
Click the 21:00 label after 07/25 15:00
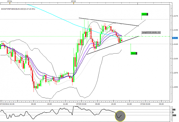tap(129, 104)
